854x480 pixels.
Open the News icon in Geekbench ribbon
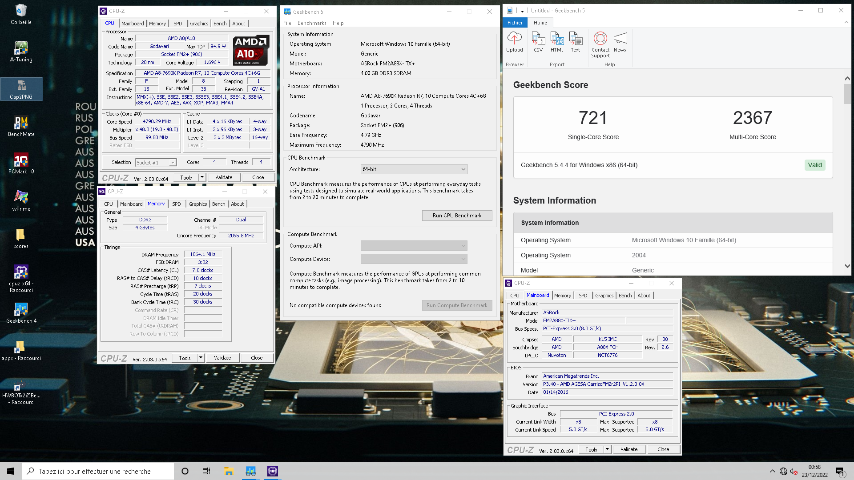pos(620,42)
